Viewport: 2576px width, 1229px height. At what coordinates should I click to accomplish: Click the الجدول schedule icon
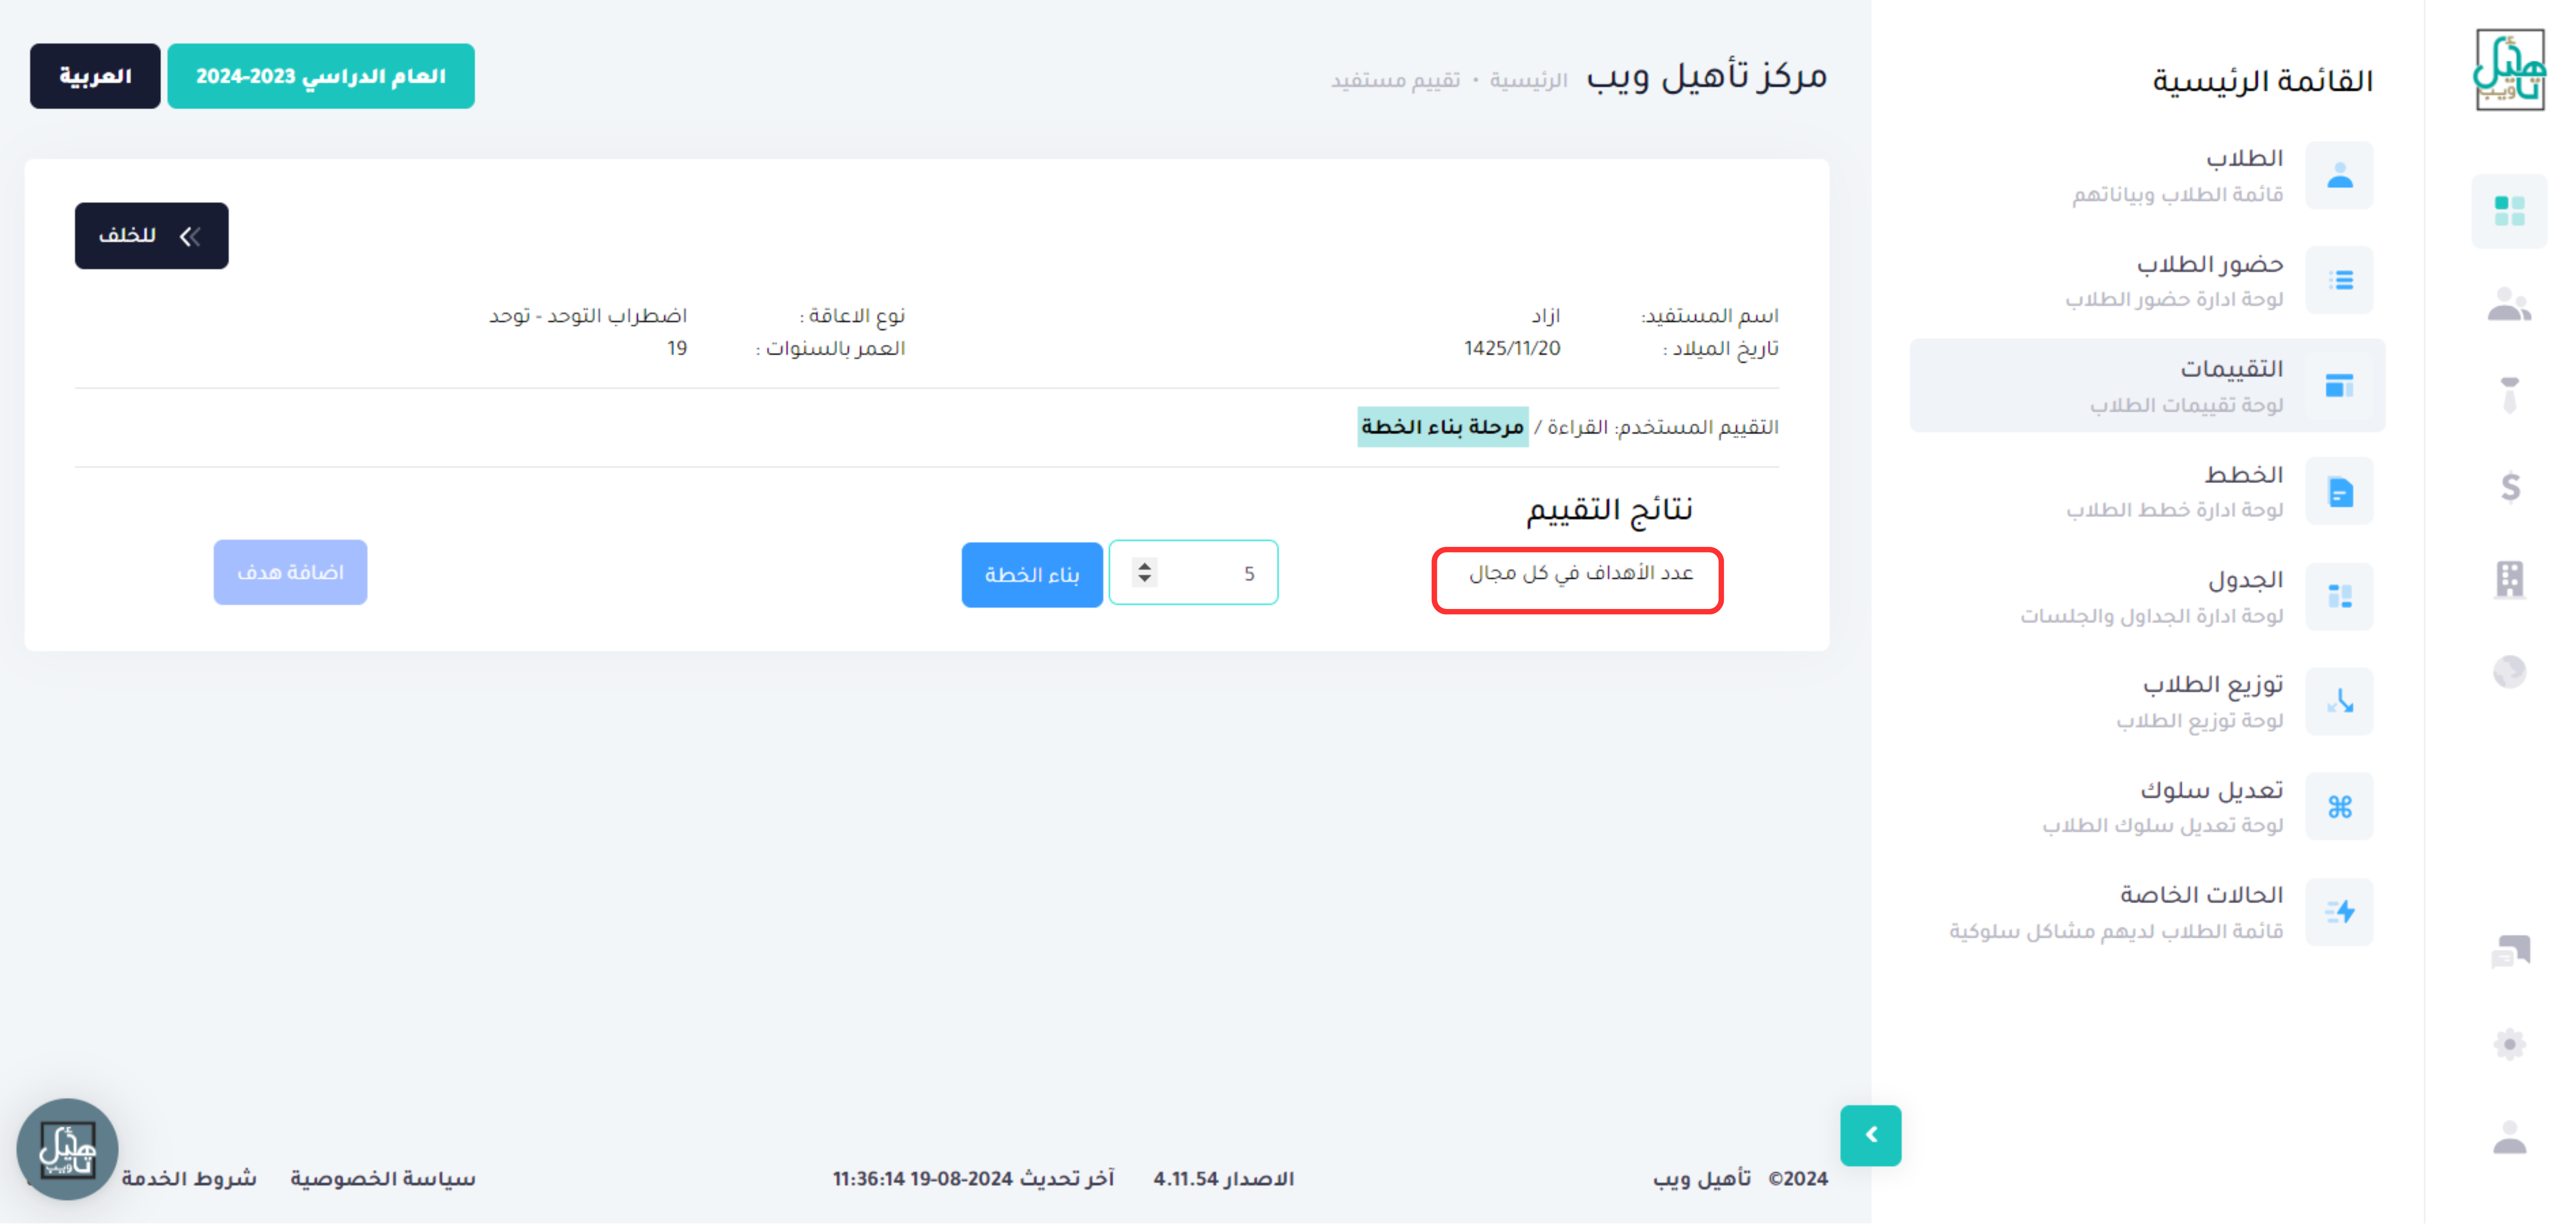(x=2339, y=598)
